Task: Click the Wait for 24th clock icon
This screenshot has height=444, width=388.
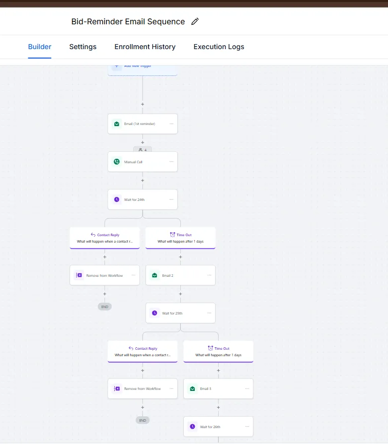Action: click(117, 199)
